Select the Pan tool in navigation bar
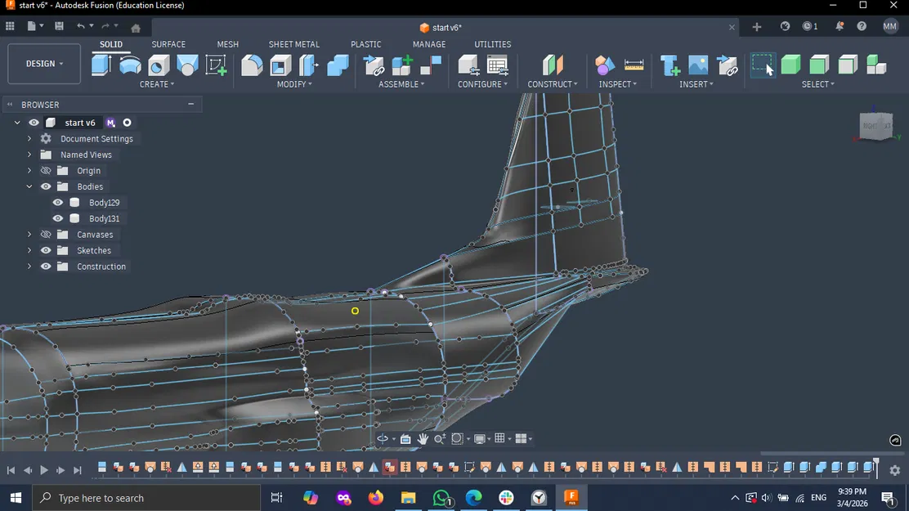This screenshot has height=511, width=909. tap(423, 439)
